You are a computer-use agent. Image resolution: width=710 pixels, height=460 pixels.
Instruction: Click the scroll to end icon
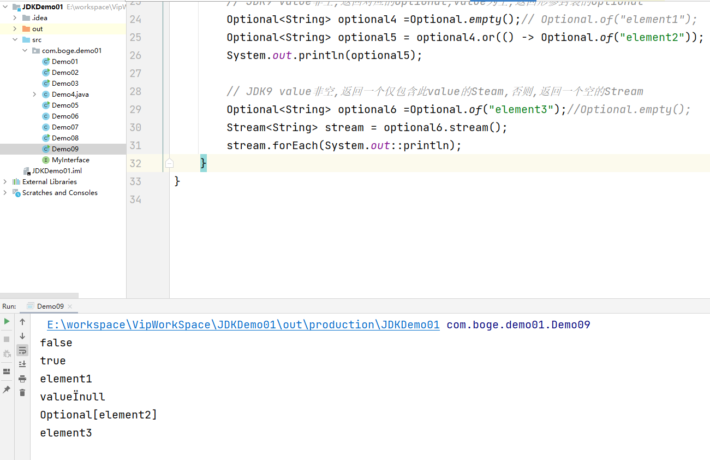[x=22, y=364]
